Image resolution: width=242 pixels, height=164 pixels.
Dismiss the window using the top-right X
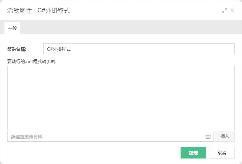232,11
